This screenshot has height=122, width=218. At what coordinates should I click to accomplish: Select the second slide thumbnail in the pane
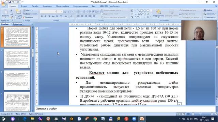tap(17, 59)
